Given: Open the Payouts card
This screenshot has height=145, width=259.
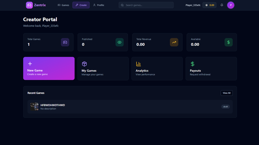Looking at the screenshot, I should tap(211, 69).
